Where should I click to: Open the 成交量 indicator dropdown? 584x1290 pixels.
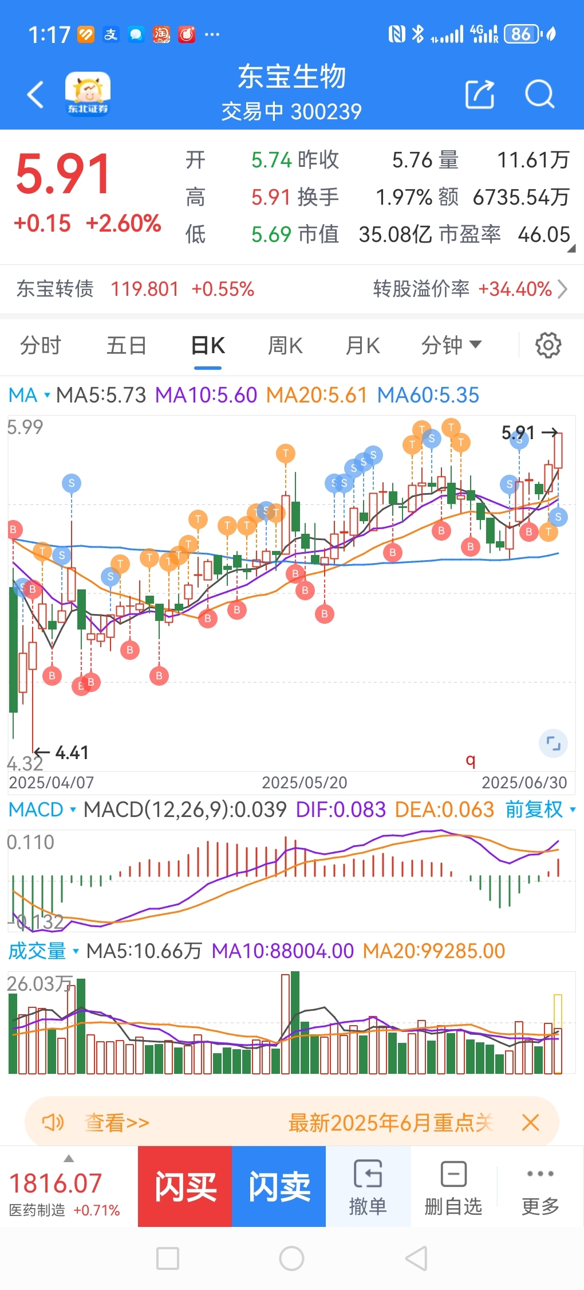click(44, 951)
